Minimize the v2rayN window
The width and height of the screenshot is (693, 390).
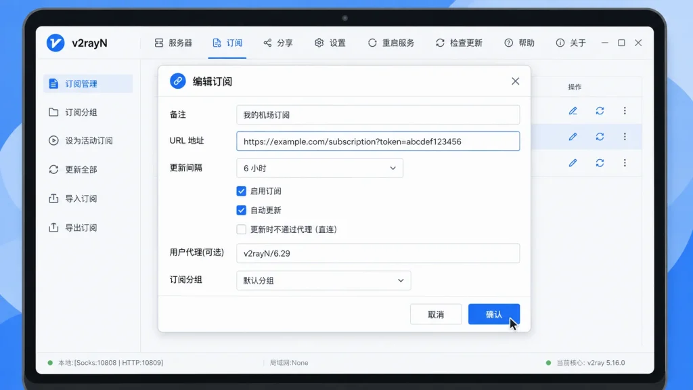point(604,43)
